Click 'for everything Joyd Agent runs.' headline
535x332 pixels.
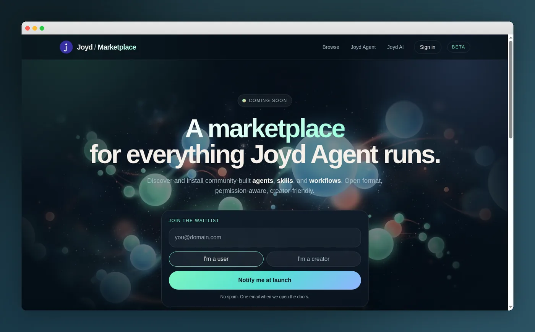pyautogui.click(x=265, y=155)
